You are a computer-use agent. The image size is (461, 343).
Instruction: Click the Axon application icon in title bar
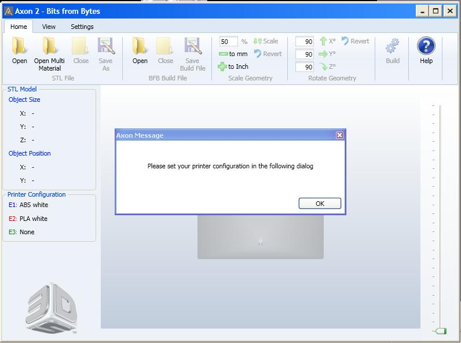(x=9, y=11)
